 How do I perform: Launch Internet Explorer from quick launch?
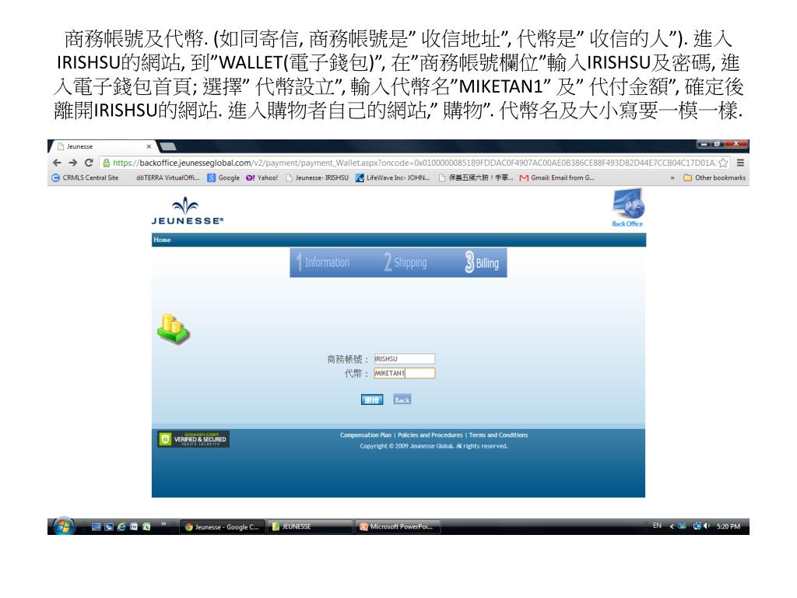[121, 527]
